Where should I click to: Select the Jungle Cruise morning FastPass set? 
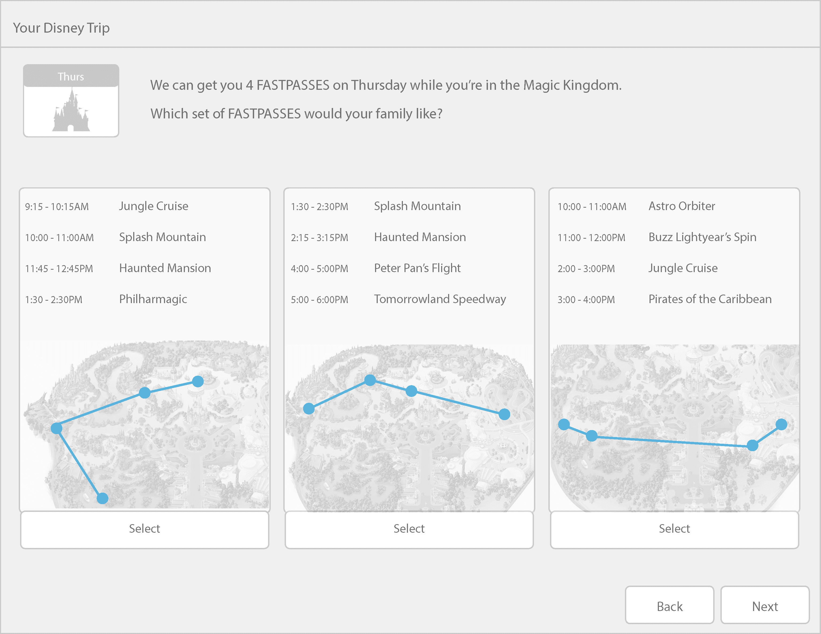[145, 529]
